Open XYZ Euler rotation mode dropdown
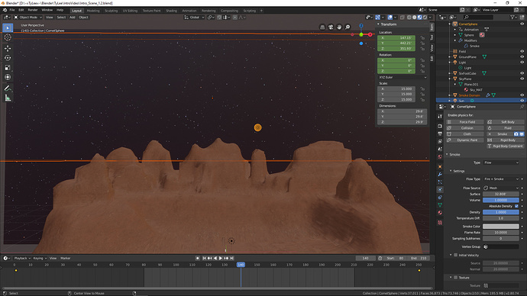Image resolution: width=527 pixels, height=296 pixels. (x=403, y=77)
